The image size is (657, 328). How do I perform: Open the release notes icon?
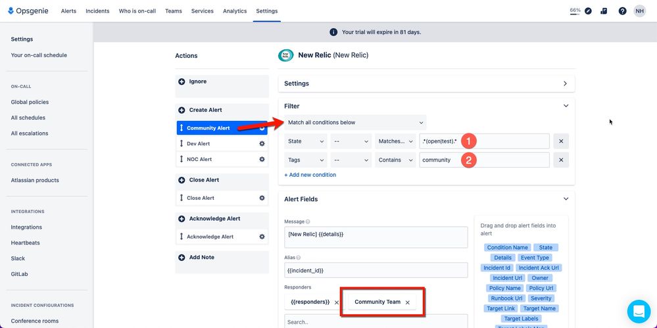click(604, 11)
